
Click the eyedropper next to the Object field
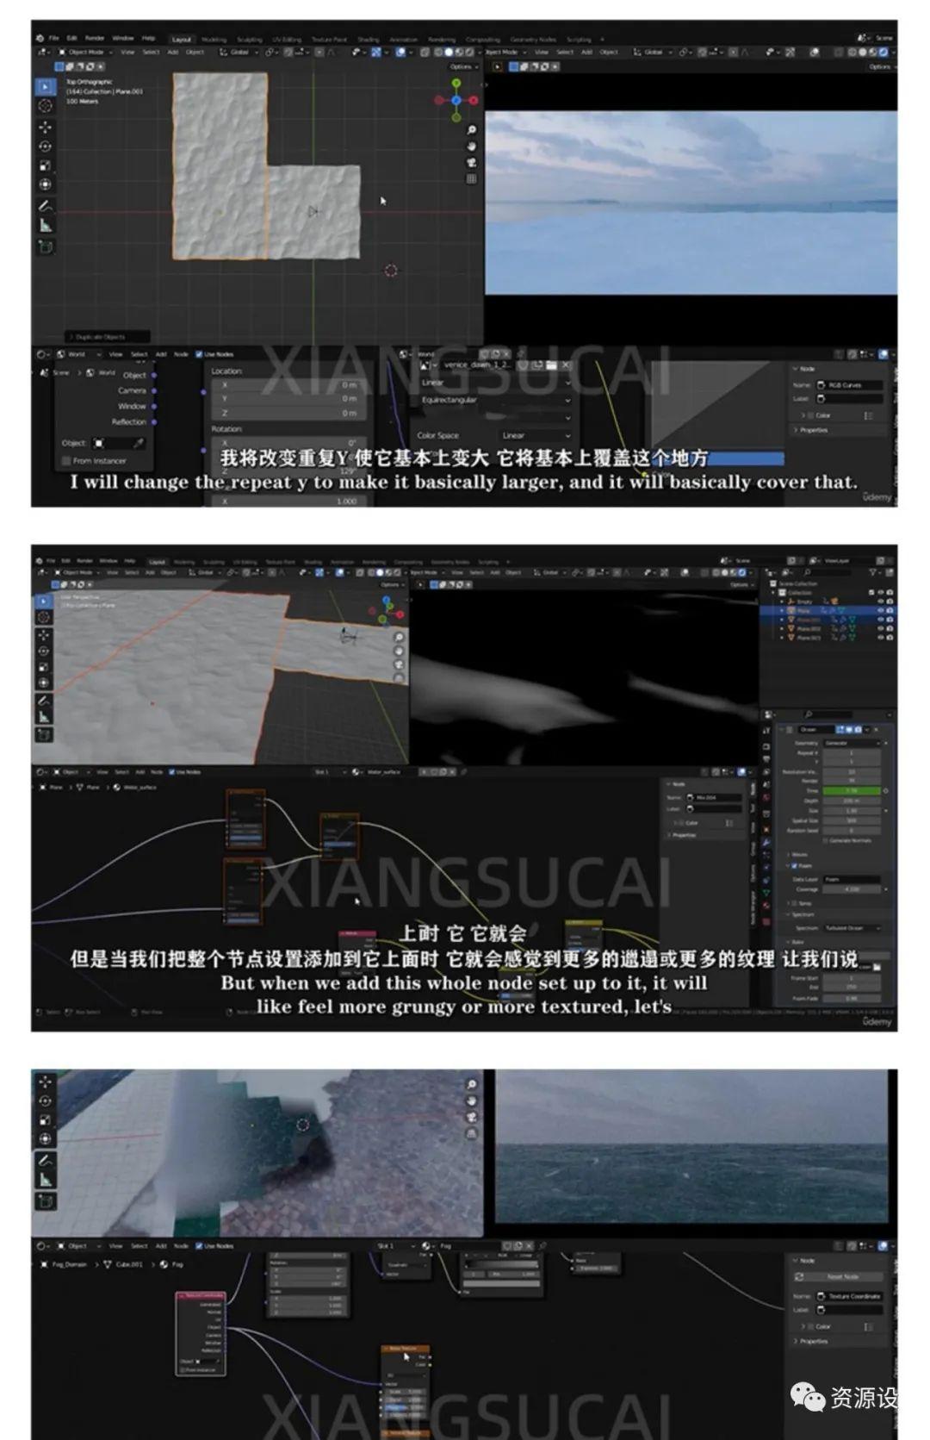(x=139, y=443)
